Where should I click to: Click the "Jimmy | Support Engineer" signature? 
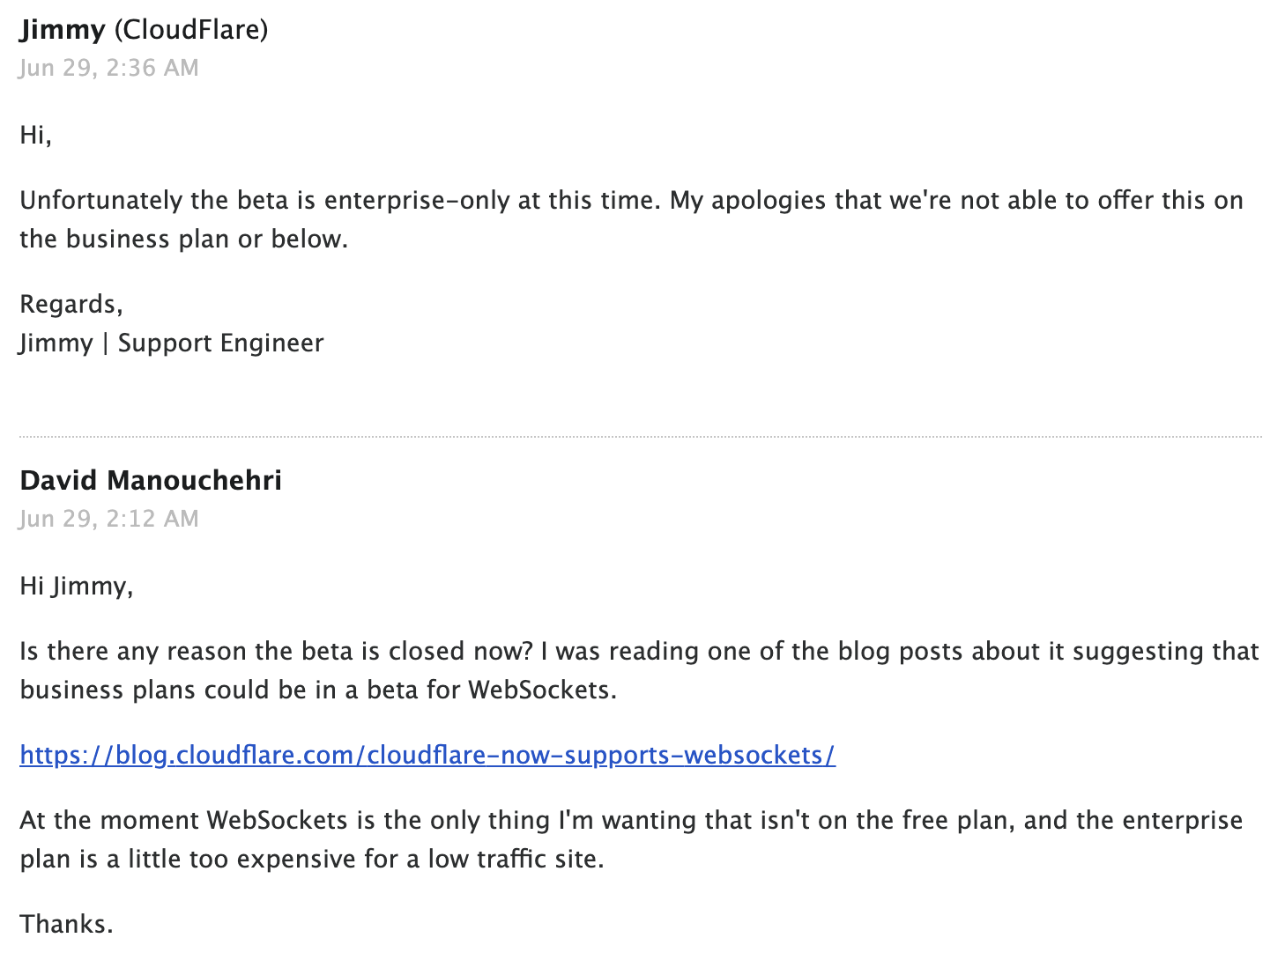tap(172, 343)
